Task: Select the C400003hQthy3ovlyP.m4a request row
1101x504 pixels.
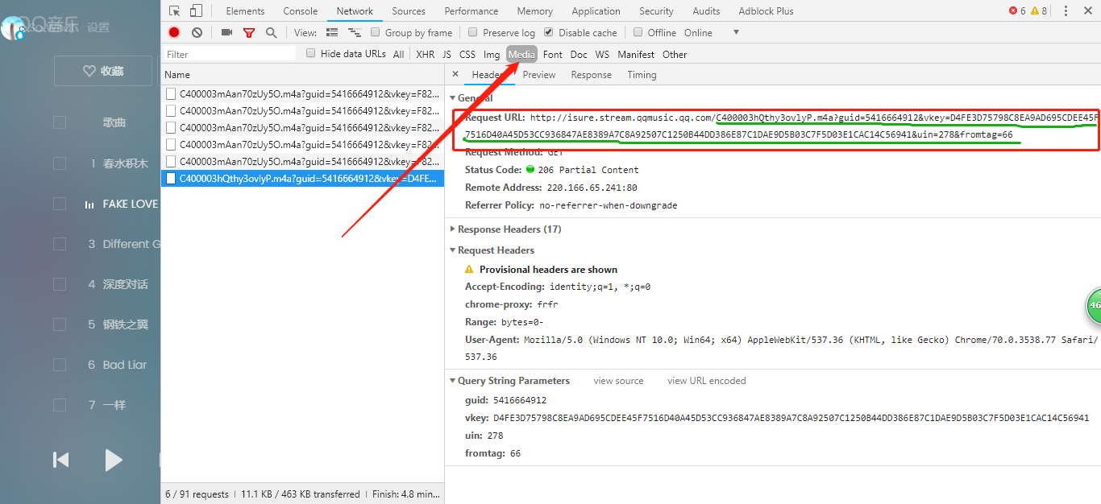Action: [302, 178]
